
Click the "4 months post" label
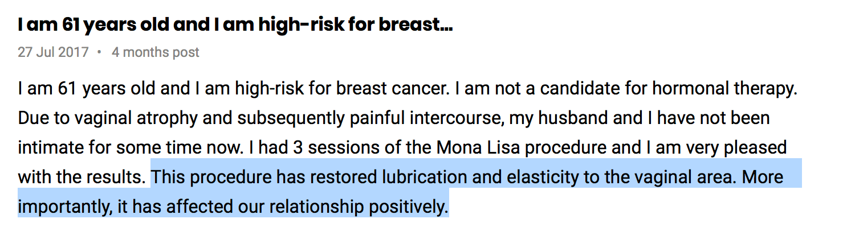(x=156, y=52)
